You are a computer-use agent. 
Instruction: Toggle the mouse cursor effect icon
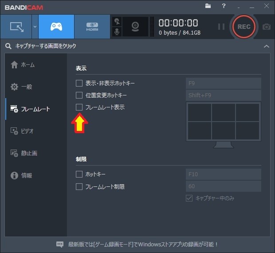[x=117, y=21]
